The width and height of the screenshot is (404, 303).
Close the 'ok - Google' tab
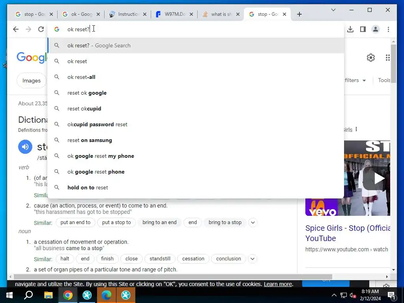click(x=98, y=14)
